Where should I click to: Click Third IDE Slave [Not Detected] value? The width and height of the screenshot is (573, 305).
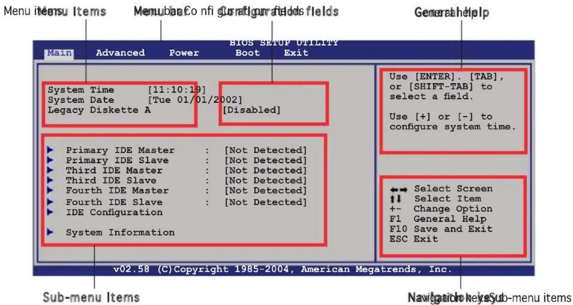point(266,180)
